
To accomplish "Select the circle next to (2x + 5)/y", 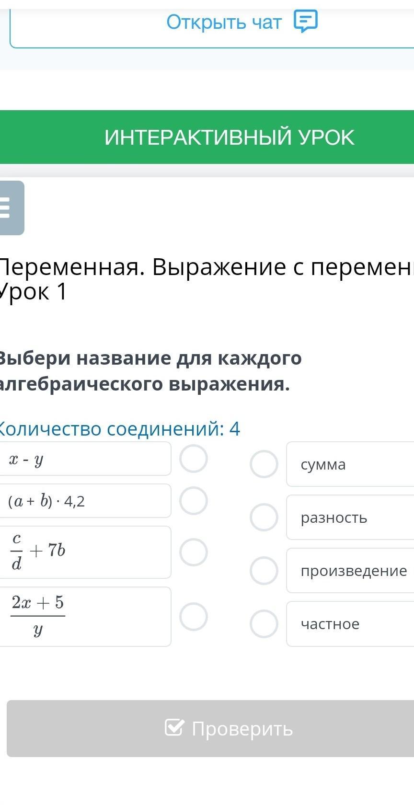I will tap(194, 616).
